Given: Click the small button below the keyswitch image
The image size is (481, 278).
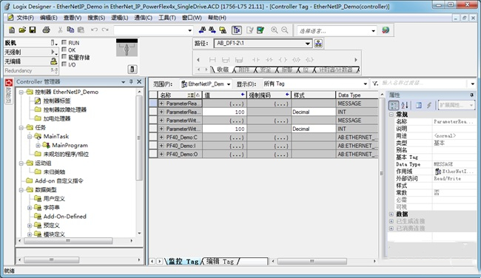Looking at the screenshot, I should tap(132, 69).
